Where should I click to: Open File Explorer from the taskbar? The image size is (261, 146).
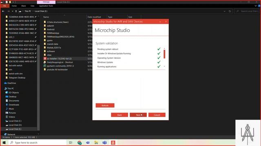click(x=96, y=142)
